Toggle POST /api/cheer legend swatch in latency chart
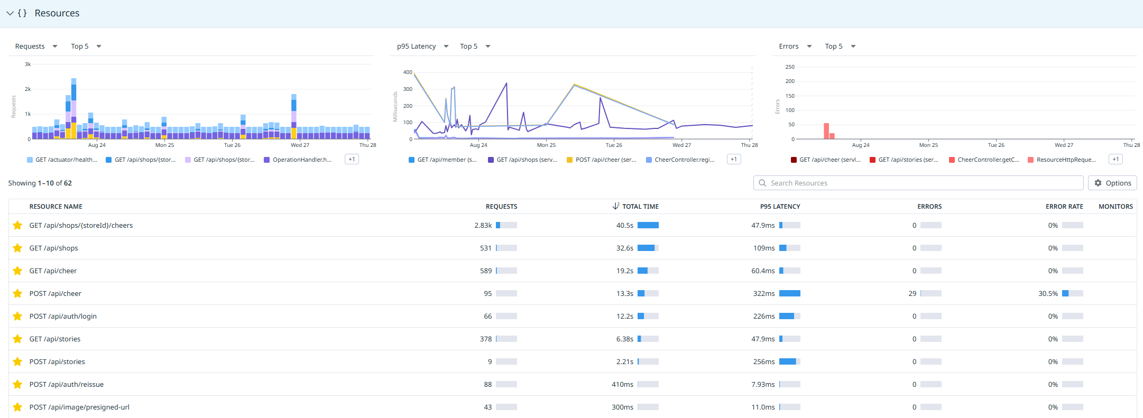Viewport: 1143px width, 418px height. point(570,160)
